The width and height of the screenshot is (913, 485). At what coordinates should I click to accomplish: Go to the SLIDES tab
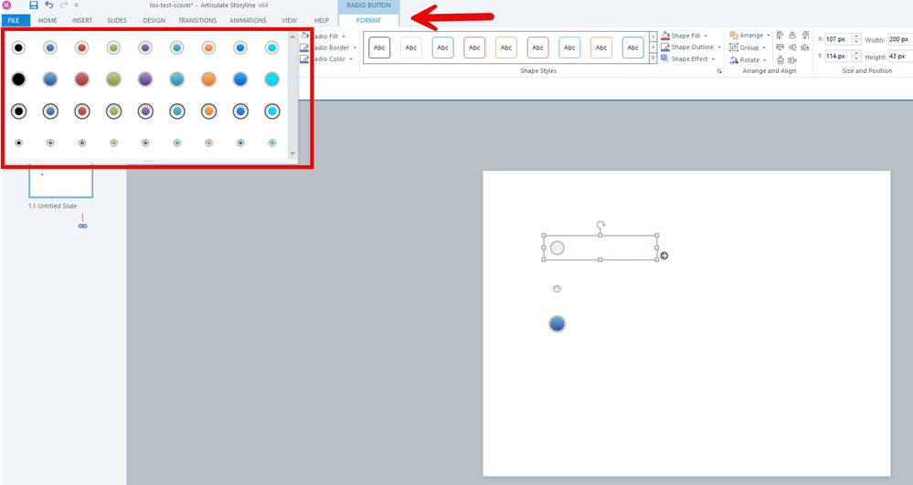click(117, 20)
